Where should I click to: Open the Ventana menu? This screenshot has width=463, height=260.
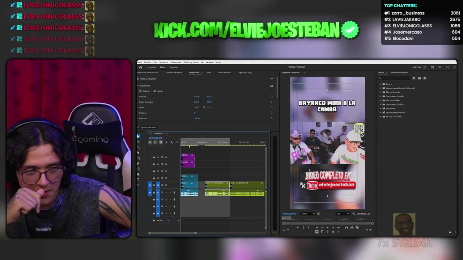209,62
